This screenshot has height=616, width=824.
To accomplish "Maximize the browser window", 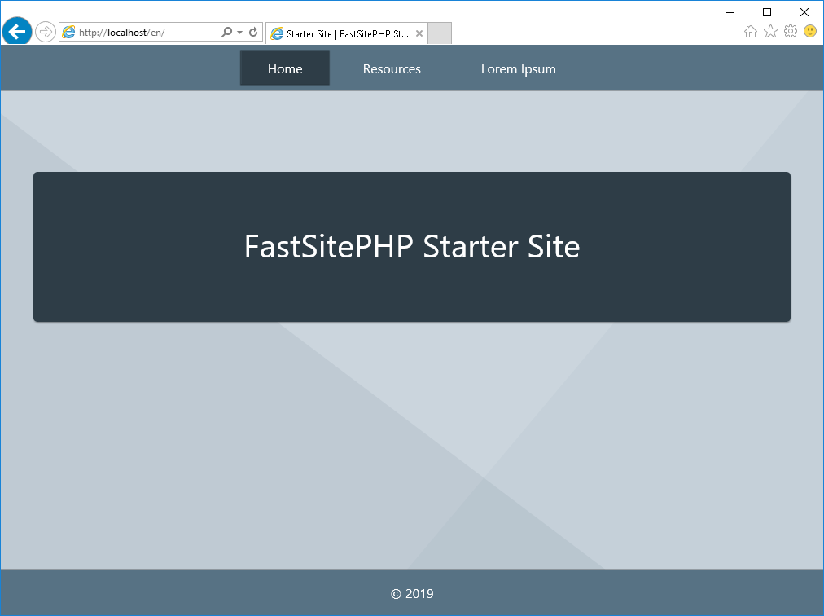I will (767, 12).
